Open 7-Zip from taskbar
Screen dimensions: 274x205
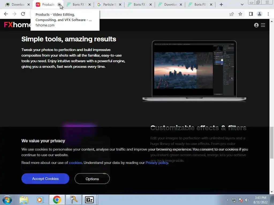point(89,200)
